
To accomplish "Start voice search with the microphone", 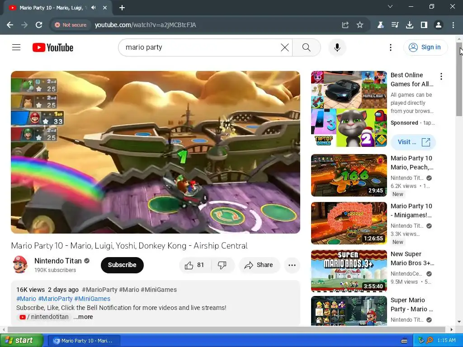I will (x=337, y=47).
